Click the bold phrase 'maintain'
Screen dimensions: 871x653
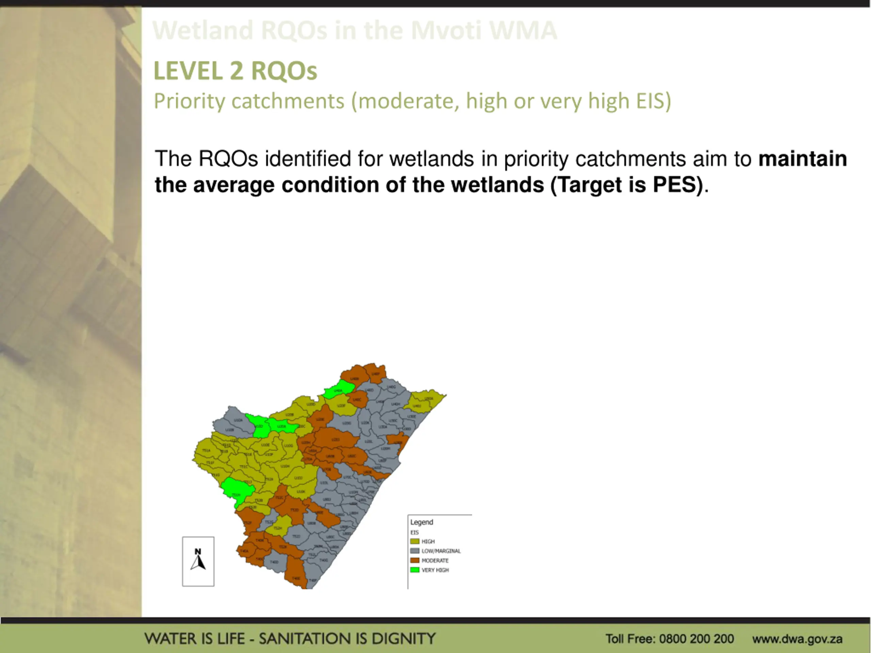(803, 158)
